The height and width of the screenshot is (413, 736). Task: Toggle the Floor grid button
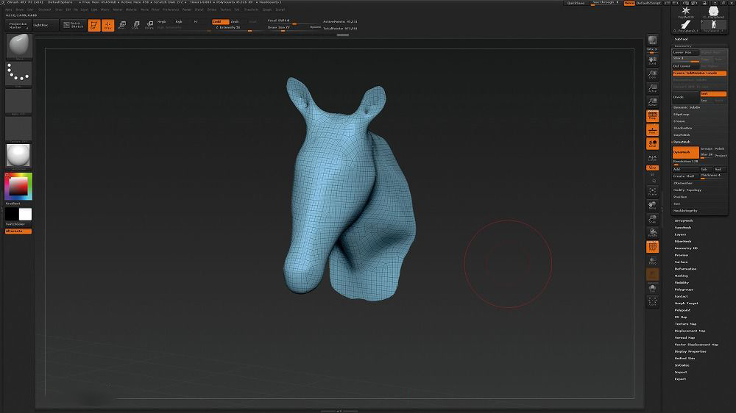[x=652, y=129]
